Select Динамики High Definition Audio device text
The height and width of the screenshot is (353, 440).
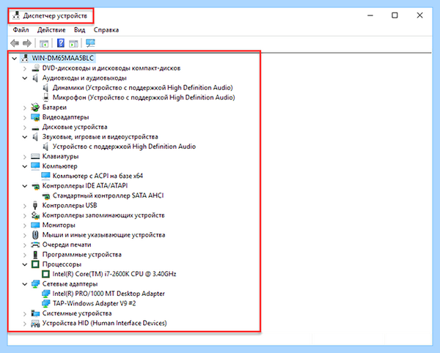[x=142, y=88]
